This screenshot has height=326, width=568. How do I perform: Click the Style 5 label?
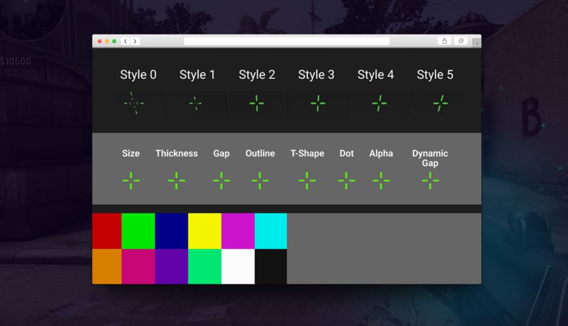tap(435, 74)
